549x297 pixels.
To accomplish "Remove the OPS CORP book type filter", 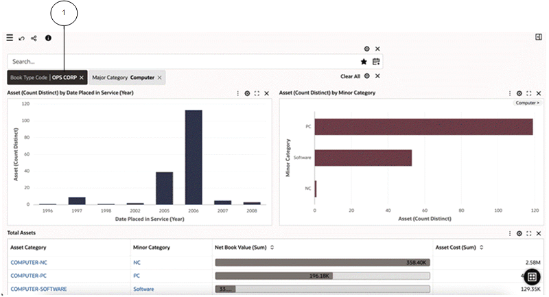I will click(x=81, y=78).
